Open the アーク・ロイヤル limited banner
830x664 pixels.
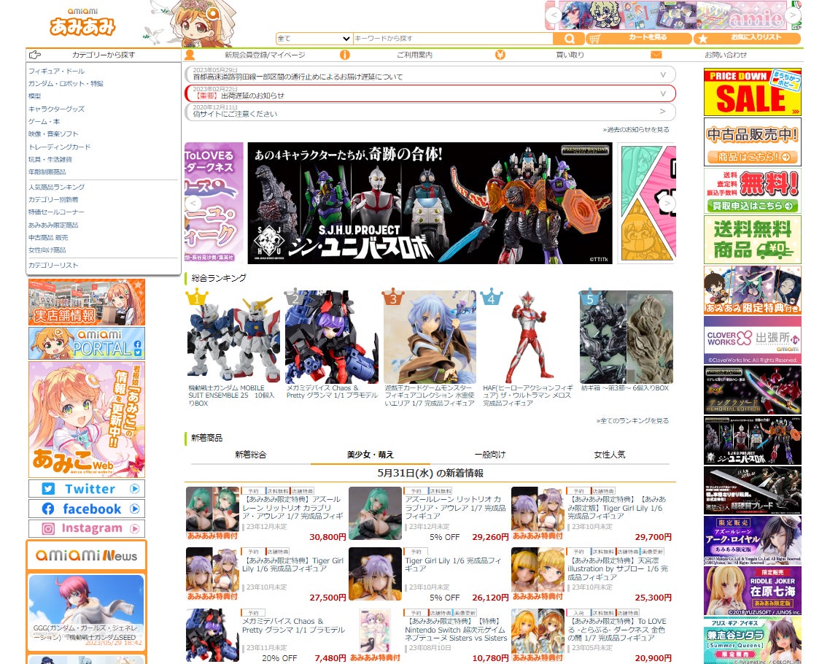click(752, 541)
